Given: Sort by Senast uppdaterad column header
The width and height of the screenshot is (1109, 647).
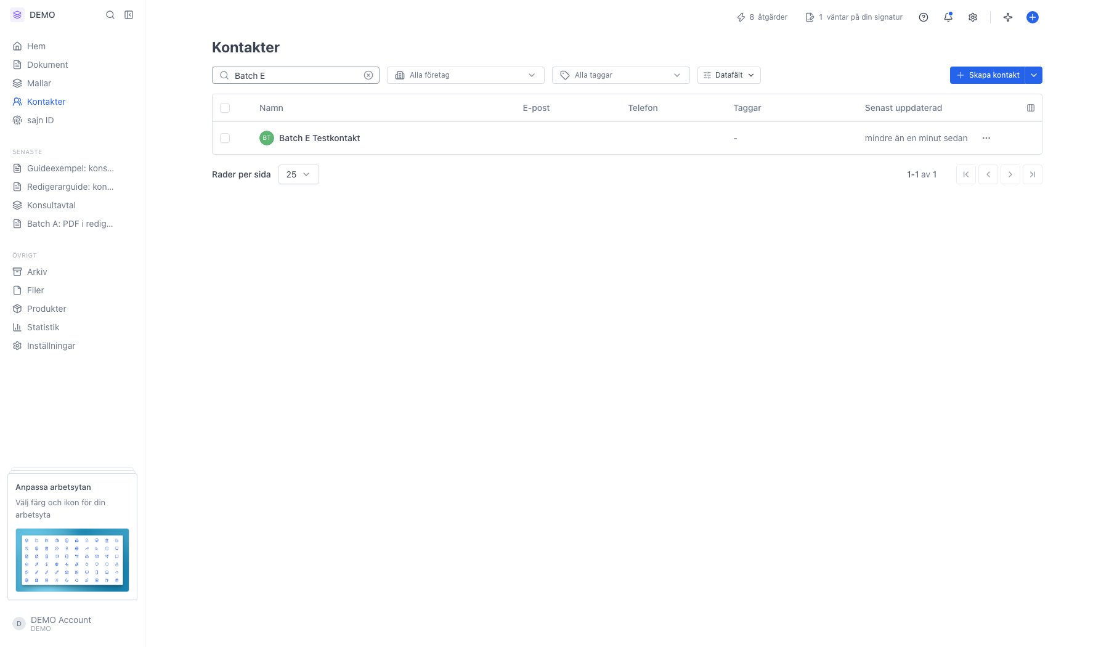Looking at the screenshot, I should coord(903,108).
